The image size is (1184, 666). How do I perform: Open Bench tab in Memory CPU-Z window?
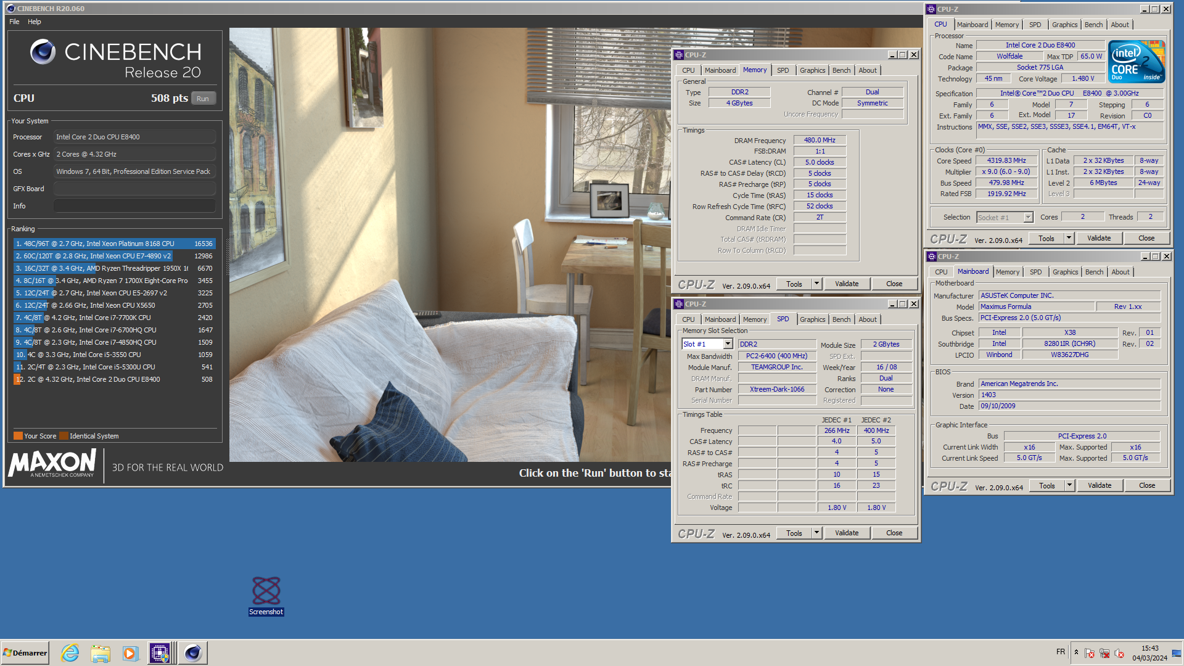(x=841, y=70)
